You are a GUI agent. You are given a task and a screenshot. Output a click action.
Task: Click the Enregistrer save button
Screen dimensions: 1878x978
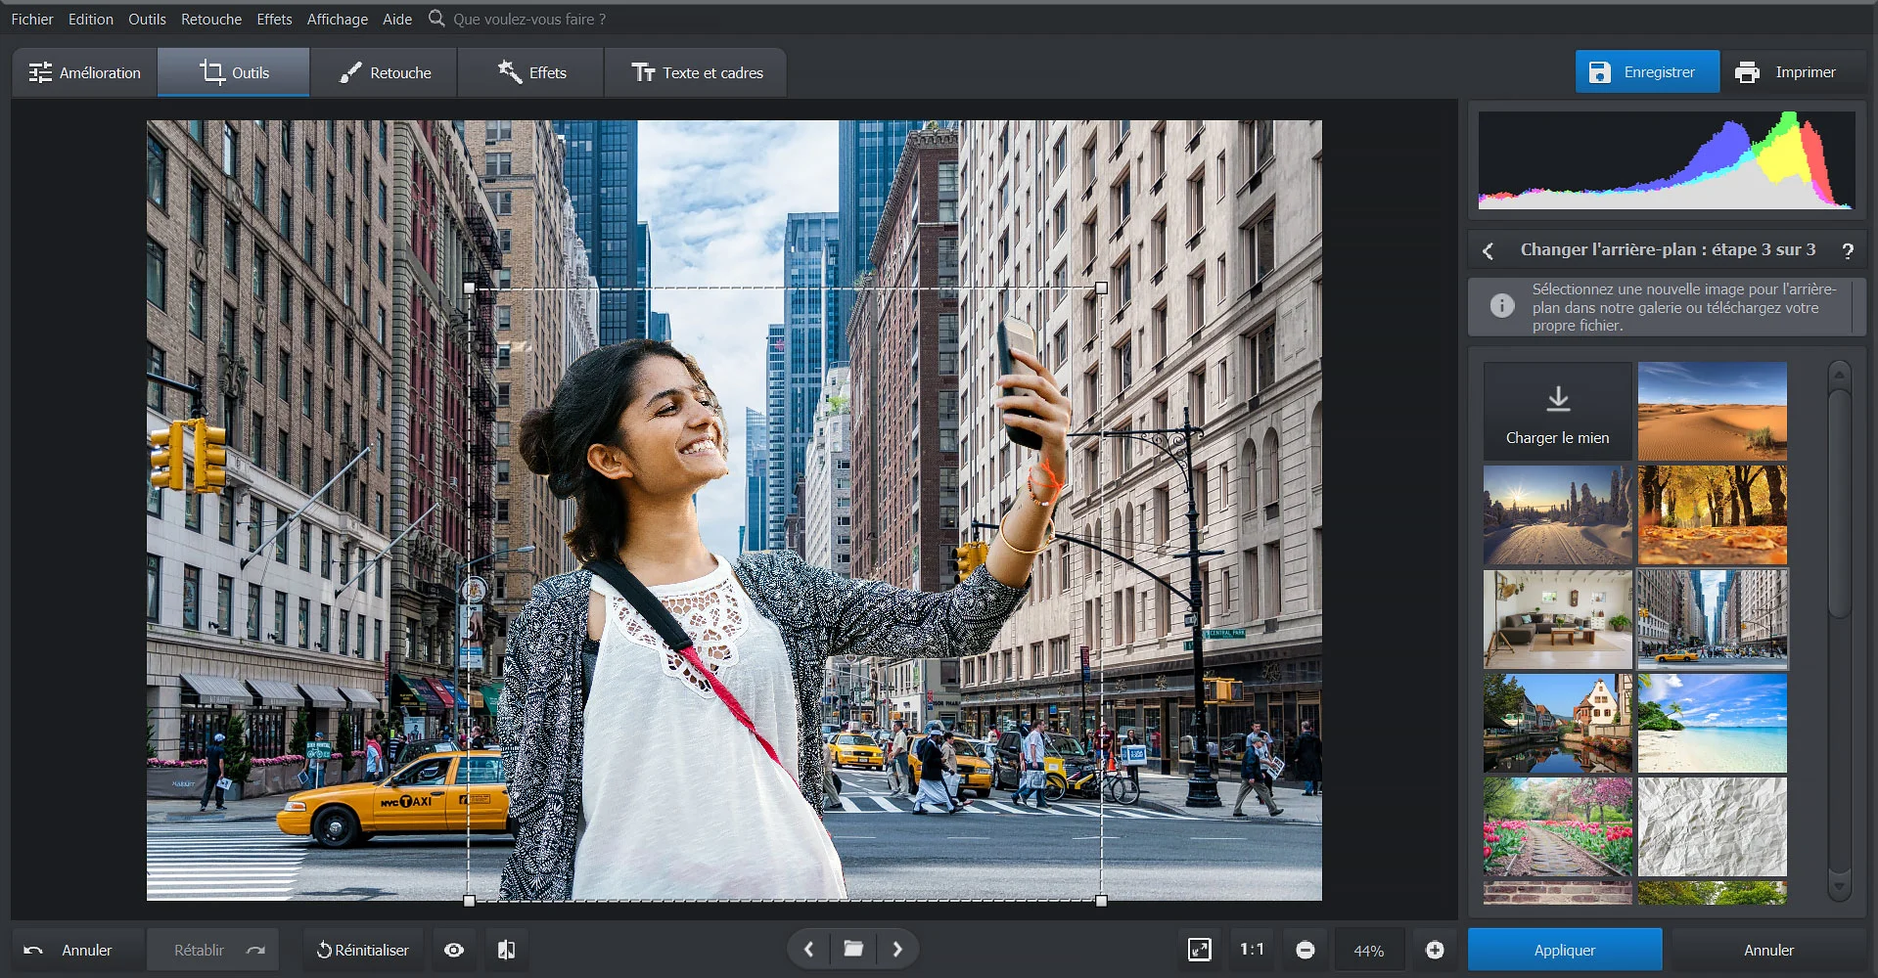tap(1647, 71)
